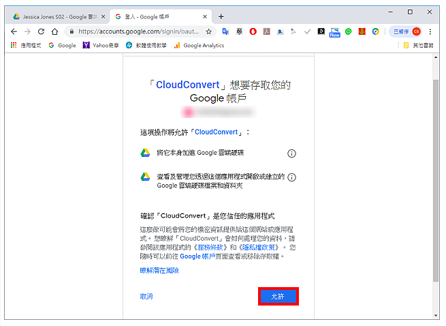Show info for 查看及管理 Drive files permission
The height and width of the screenshot is (326, 446).
(x=291, y=177)
